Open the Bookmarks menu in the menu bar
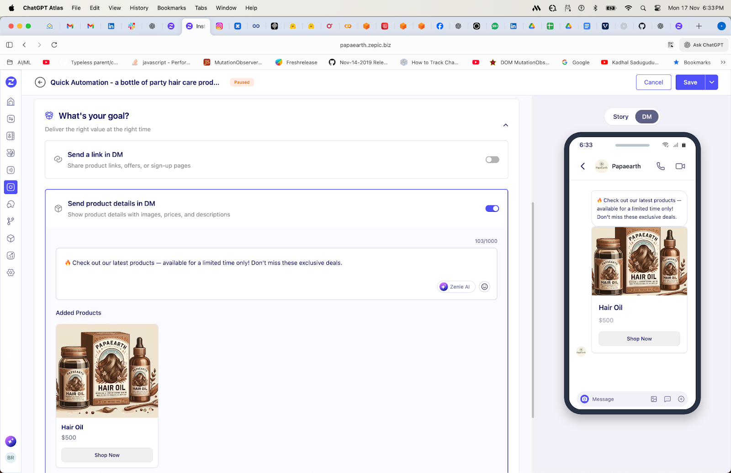 171,8
